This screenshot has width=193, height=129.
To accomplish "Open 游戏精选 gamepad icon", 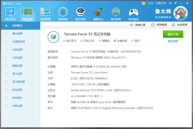I will tap(133, 12).
